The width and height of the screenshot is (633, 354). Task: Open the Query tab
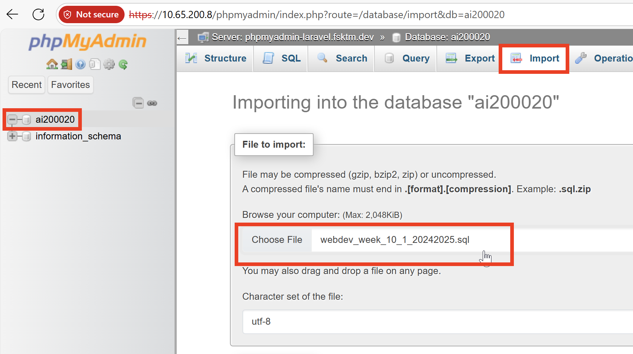406,58
